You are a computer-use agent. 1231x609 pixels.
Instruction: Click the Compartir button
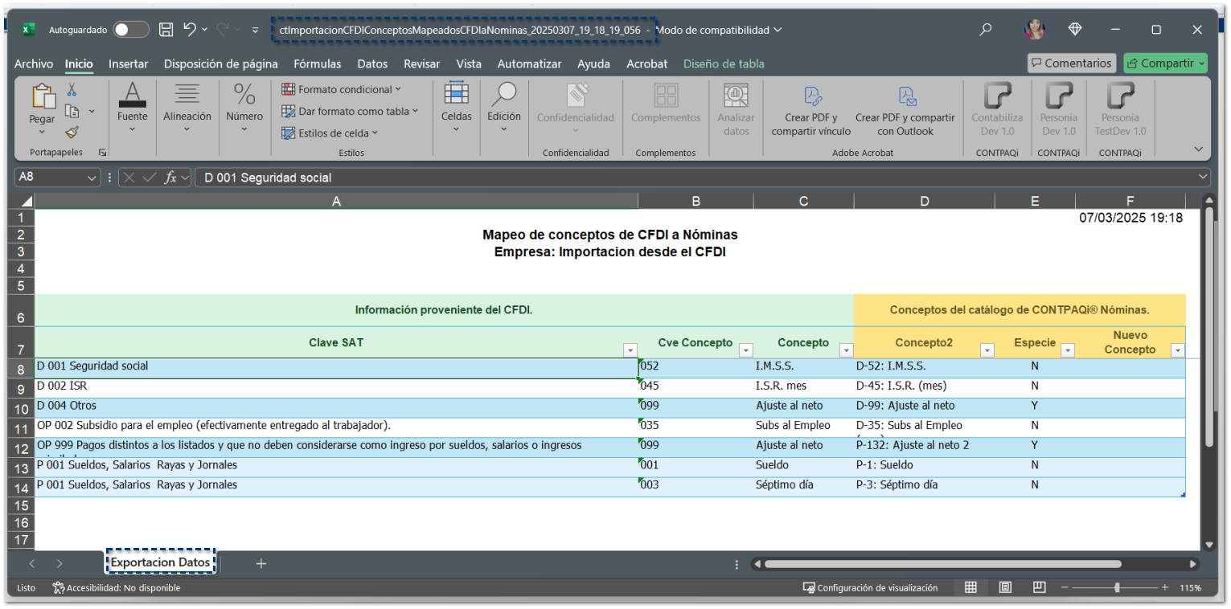pos(1164,63)
